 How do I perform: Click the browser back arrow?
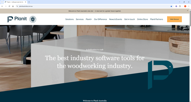(x=2, y=6)
